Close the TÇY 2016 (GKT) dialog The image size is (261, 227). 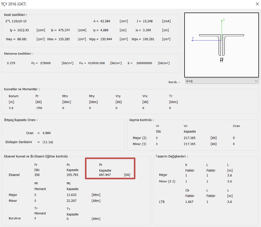[x=257, y=4]
